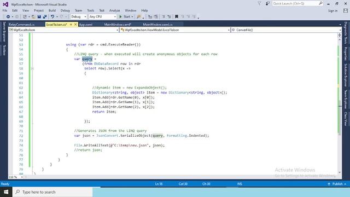Click the Sign in link
The width and height of the screenshot is (350, 197).
[x=332, y=11]
